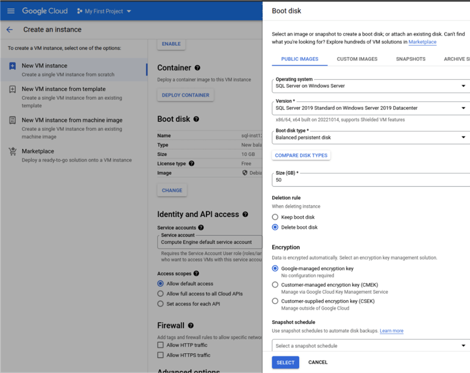Image resolution: width=470 pixels, height=373 pixels.
Task: Open the snapshot schedule dropdown
Action: [371, 346]
